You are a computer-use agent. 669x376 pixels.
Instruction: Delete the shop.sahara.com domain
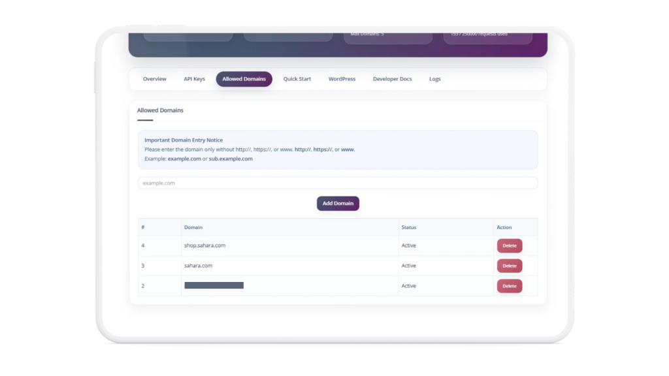point(510,245)
